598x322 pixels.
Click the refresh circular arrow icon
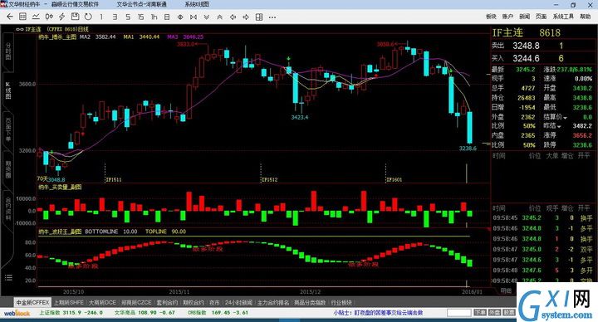pyautogui.click(x=88, y=17)
